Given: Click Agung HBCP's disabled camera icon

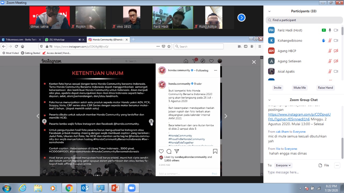Looking at the screenshot, I should [336, 51].
